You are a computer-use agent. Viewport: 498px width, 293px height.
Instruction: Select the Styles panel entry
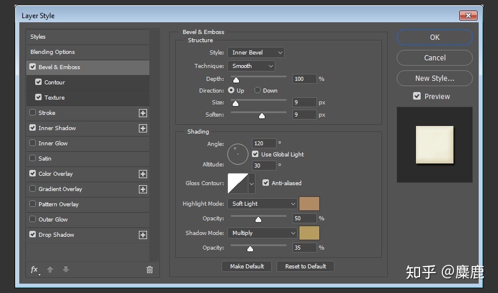[x=88, y=37]
